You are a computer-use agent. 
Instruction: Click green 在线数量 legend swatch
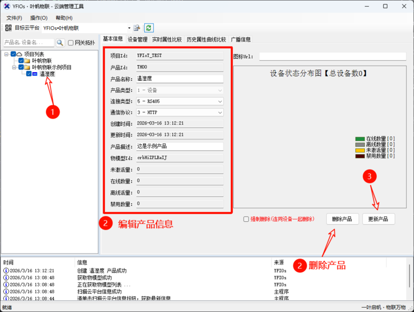pyautogui.click(x=360, y=139)
